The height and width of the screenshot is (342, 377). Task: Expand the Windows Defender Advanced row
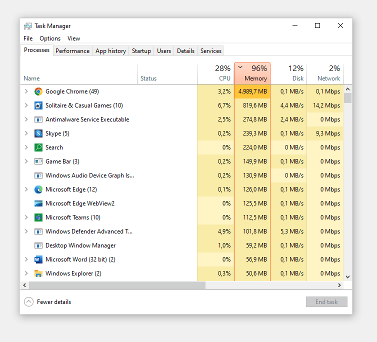tap(26, 231)
